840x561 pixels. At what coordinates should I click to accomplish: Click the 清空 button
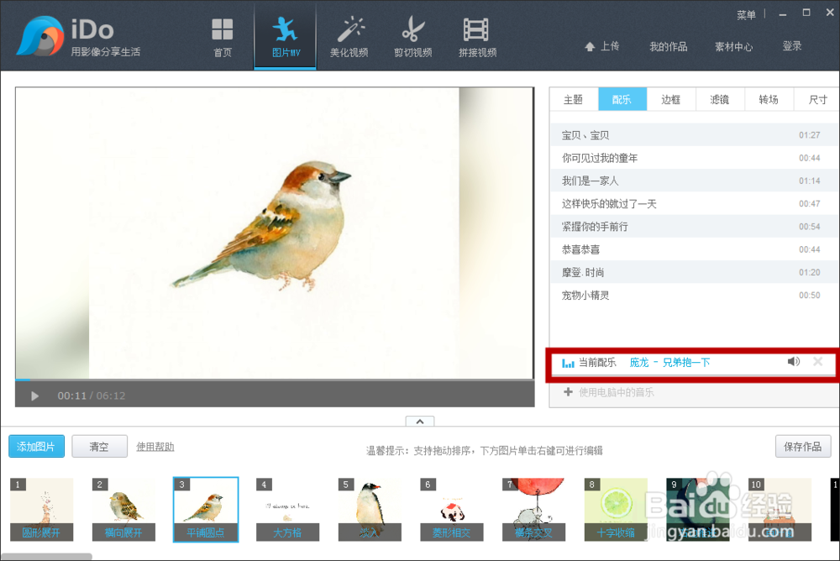tap(100, 446)
